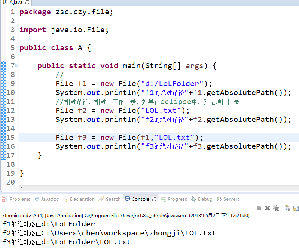Click 'f1.getAbsolutePath()' on line 10

[238, 93]
